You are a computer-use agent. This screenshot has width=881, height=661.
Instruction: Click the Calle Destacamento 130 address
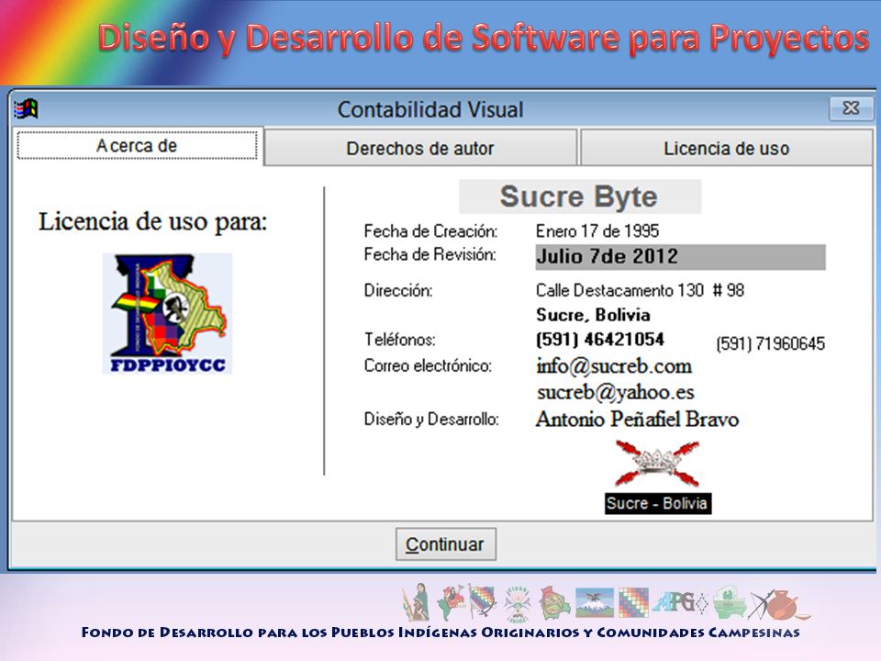click(640, 291)
